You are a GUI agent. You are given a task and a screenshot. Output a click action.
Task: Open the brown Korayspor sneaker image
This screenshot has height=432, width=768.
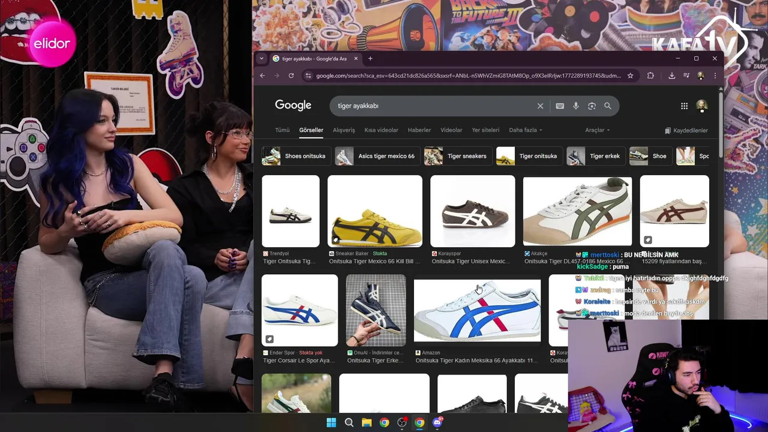tap(473, 211)
